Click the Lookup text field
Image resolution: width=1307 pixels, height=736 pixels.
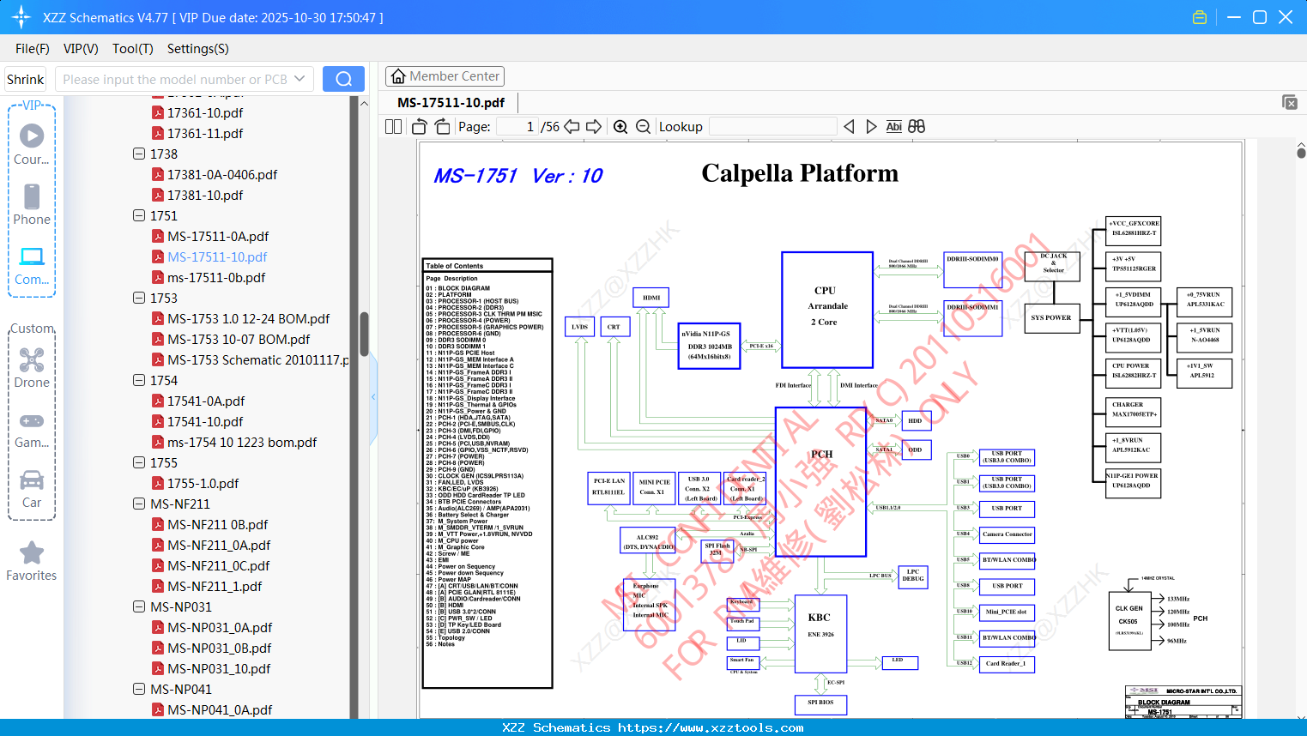tap(773, 126)
